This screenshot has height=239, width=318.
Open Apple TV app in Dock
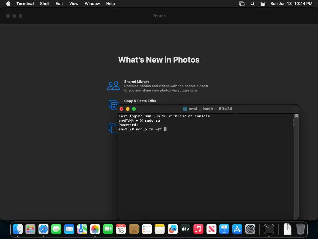pyautogui.click(x=185, y=229)
